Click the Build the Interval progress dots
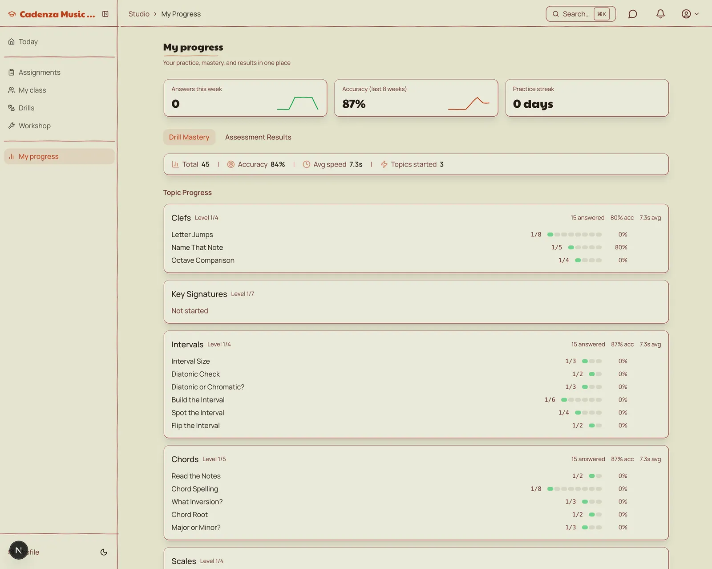The image size is (712, 569). click(581, 400)
